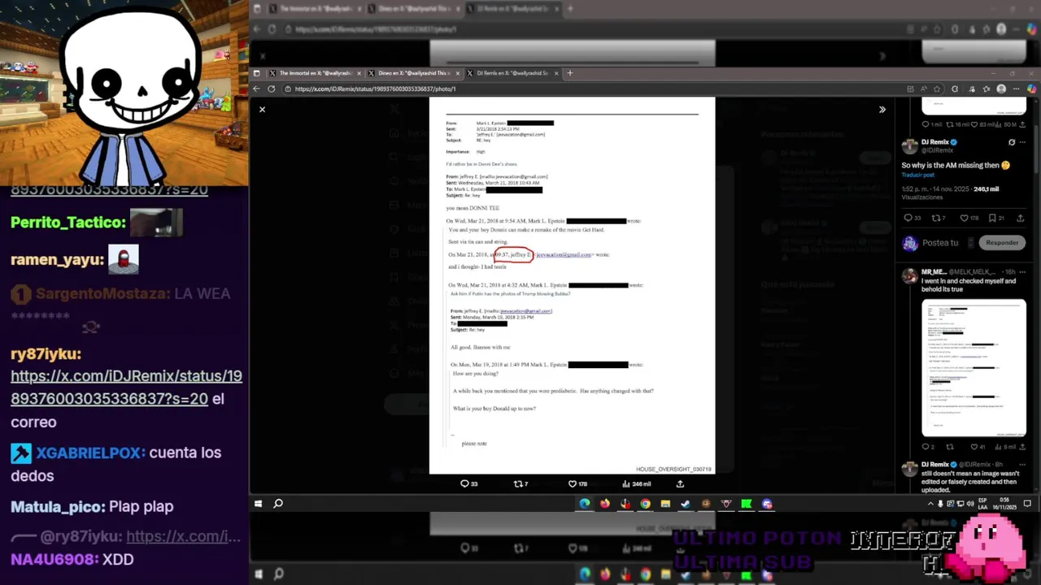1041x585 pixels.
Task: Like the photo using the heart icon below it
Action: point(572,483)
